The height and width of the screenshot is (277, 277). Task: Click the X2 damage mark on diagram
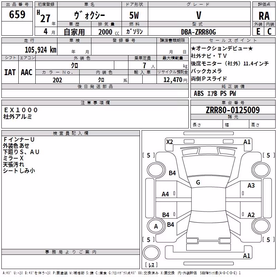click(169, 142)
